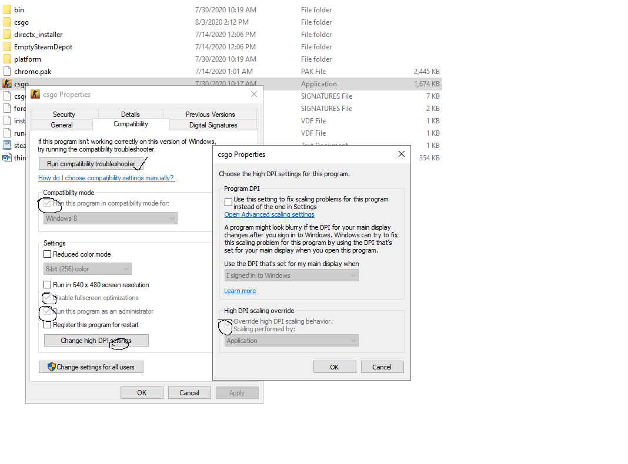
Task: Enable Register this program for restart
Action: point(47,325)
